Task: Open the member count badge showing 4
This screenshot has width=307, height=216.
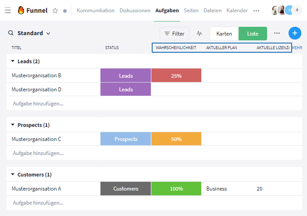Action: coord(297,10)
